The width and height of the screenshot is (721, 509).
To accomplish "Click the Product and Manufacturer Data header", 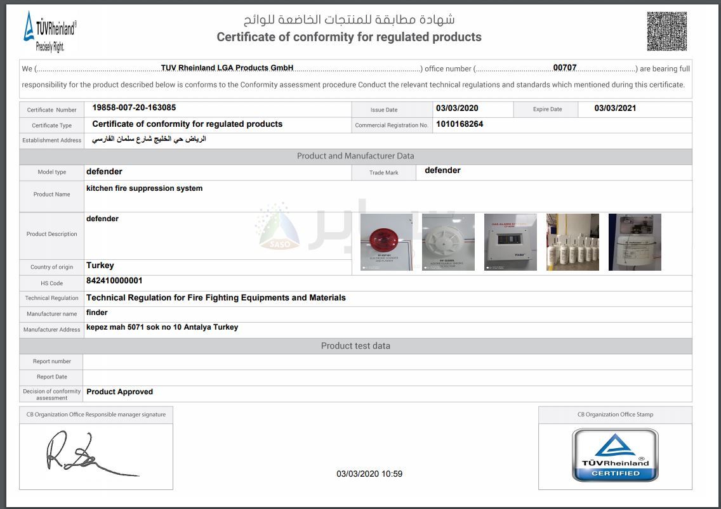I will tap(355, 156).
